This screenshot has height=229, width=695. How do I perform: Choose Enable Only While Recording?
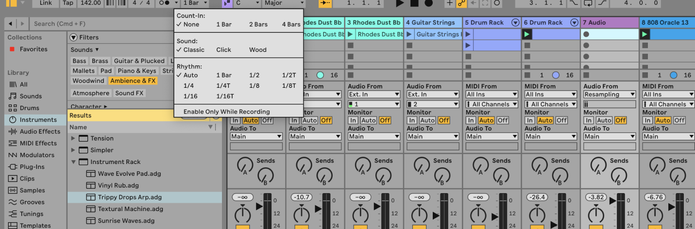[x=226, y=112]
